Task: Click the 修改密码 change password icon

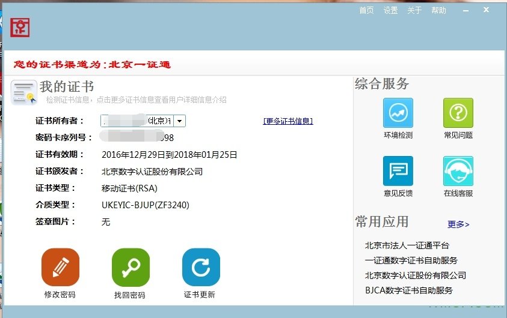Action: coord(60,267)
